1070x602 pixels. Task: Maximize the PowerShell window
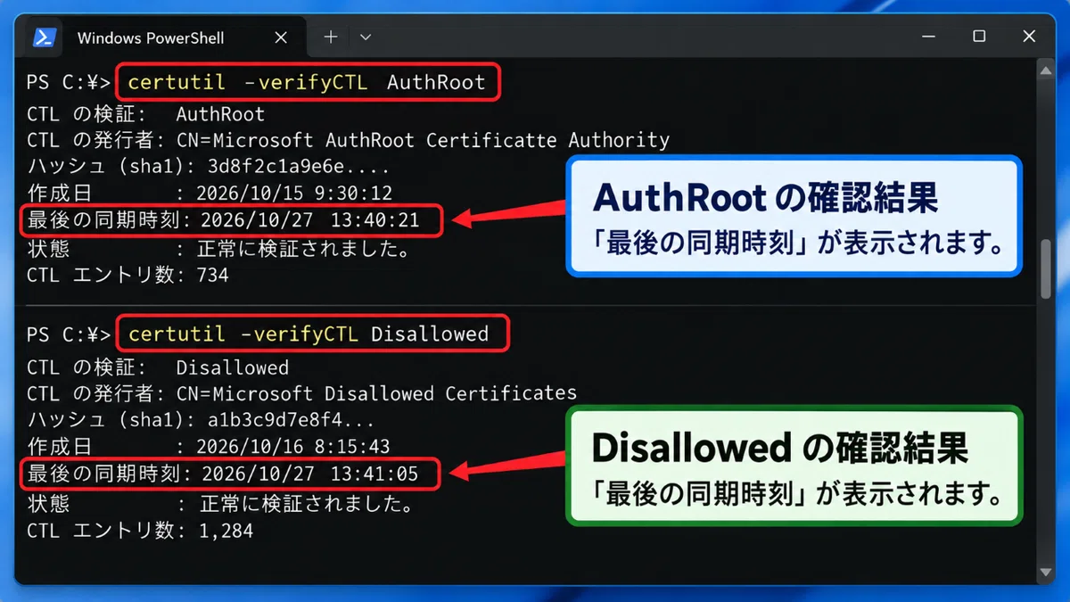click(978, 37)
